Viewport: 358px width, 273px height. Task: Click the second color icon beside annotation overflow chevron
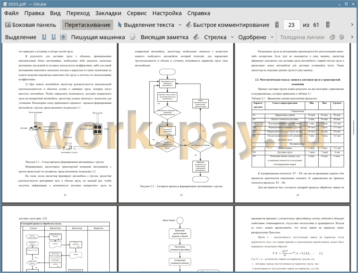[x=342, y=37]
